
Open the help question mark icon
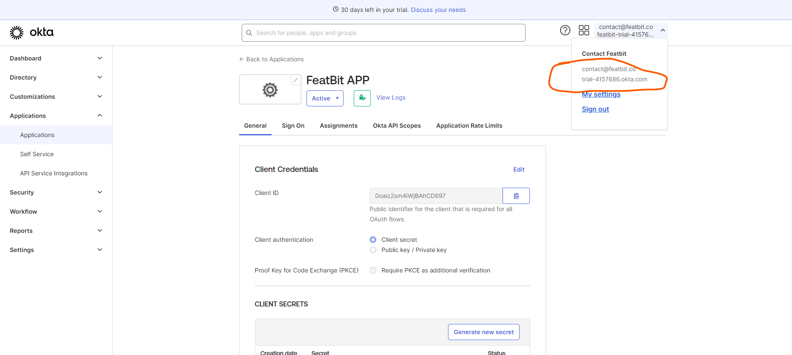click(565, 30)
